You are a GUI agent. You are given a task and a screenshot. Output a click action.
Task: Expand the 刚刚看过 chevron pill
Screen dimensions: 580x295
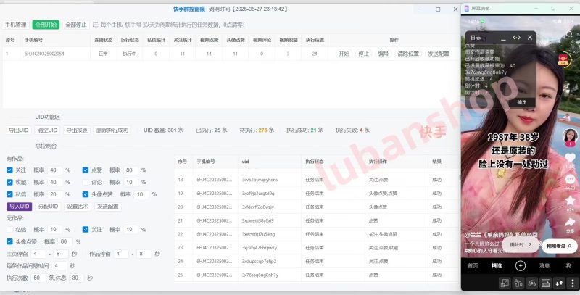click(559, 246)
